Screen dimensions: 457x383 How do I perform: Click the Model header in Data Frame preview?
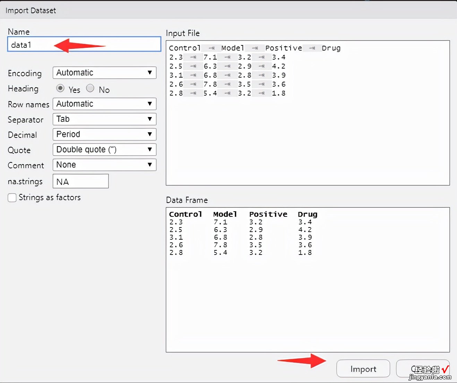pos(225,214)
